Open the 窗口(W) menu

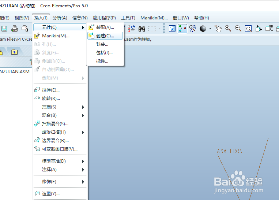click(x=181, y=18)
